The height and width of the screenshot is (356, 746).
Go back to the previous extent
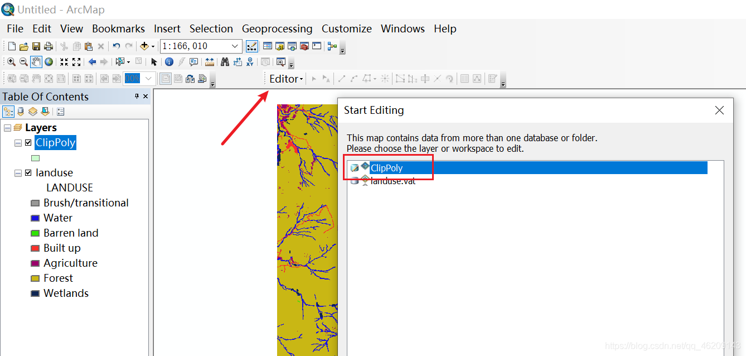92,62
